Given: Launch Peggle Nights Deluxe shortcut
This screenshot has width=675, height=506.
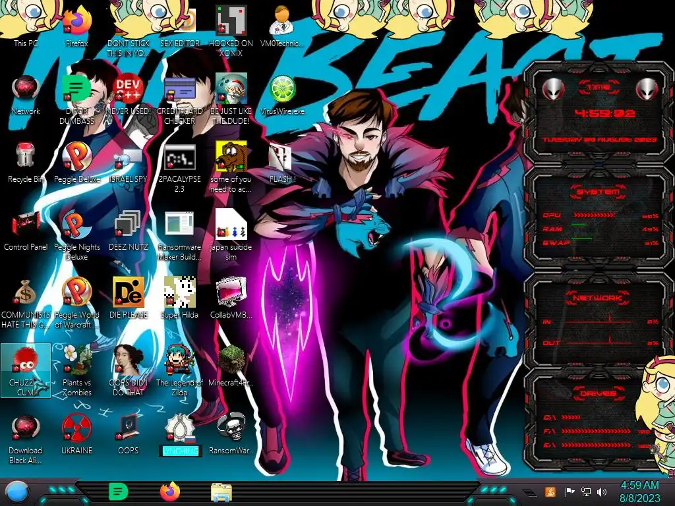Looking at the screenshot, I should (76, 236).
